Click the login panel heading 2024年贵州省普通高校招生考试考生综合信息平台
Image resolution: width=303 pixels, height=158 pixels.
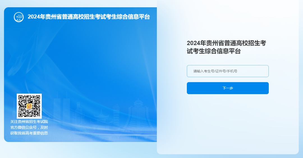tap(226, 47)
